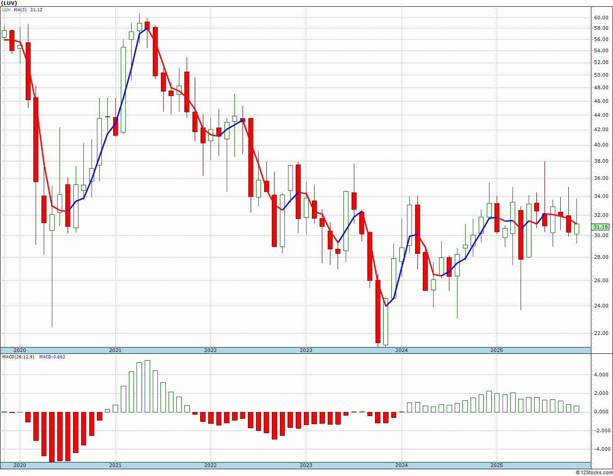Image resolution: width=613 pixels, height=476 pixels.
Task: Click the 31.16 current price tag
Action: click(x=601, y=227)
